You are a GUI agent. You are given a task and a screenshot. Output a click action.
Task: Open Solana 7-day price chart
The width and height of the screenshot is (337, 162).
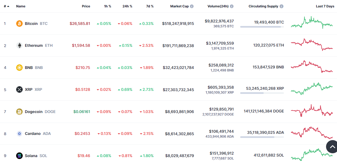312,155
